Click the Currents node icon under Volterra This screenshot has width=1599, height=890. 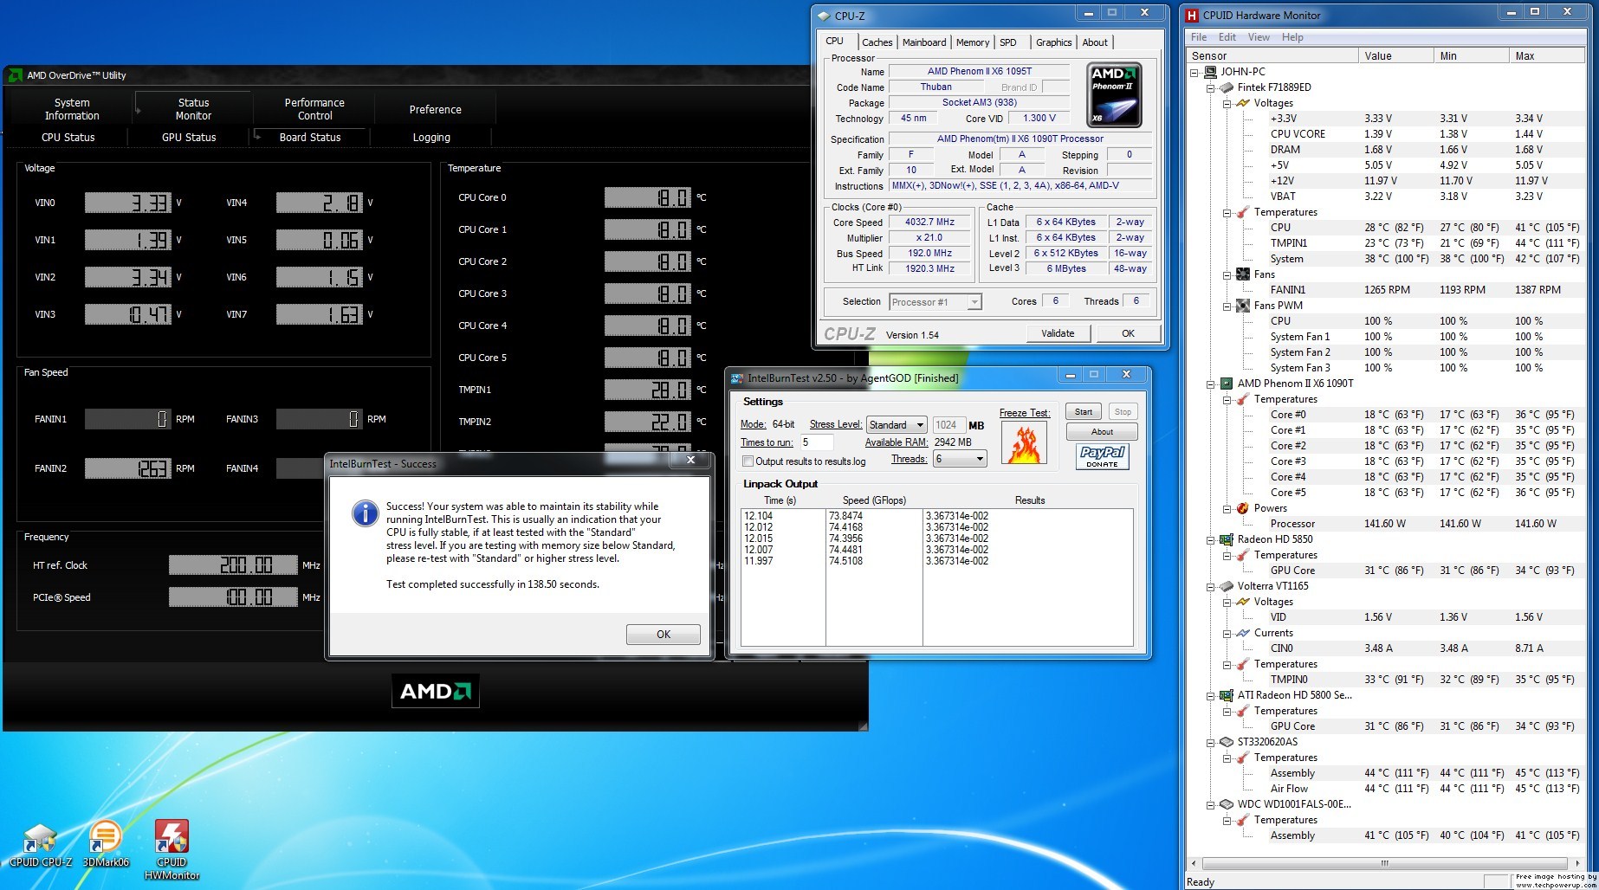point(1243,633)
